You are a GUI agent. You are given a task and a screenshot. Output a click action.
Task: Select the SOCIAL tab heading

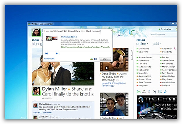click(35, 40)
